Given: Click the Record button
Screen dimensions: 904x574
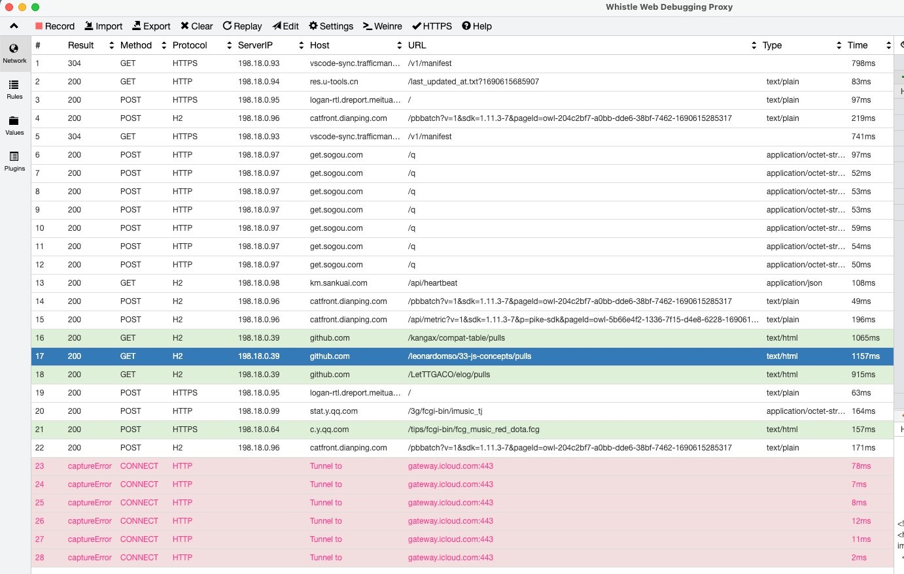Looking at the screenshot, I should coord(55,26).
